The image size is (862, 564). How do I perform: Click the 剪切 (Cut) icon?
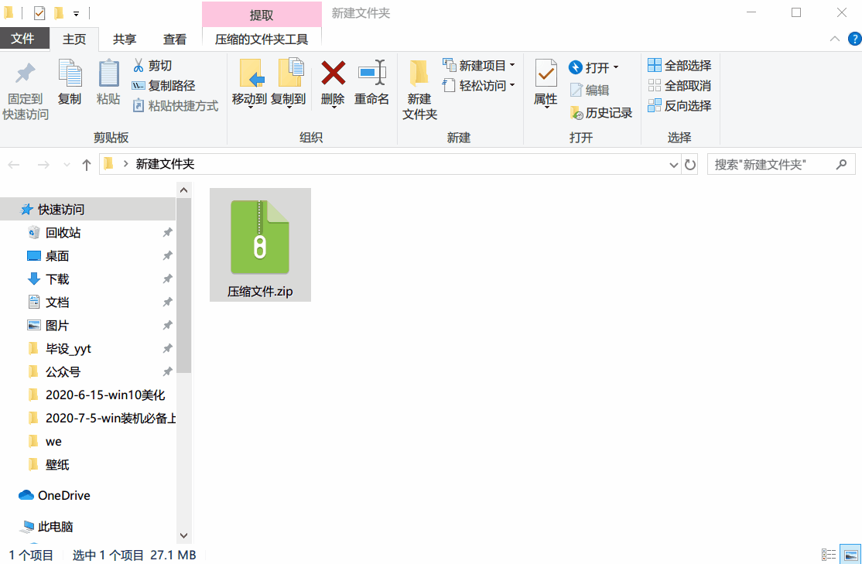click(x=138, y=65)
